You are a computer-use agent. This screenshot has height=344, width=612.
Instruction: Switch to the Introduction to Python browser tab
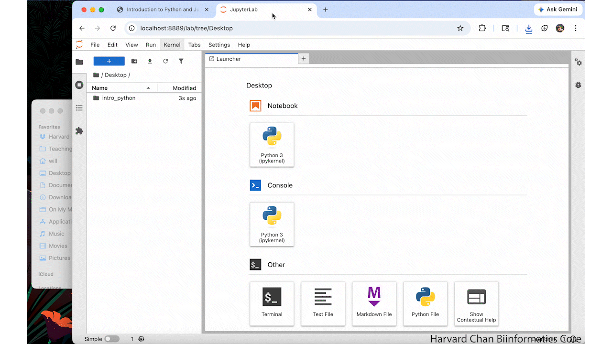(x=163, y=10)
